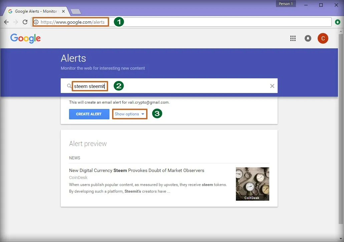
Task: Click the "Alert preview" heading
Action: click(88, 144)
